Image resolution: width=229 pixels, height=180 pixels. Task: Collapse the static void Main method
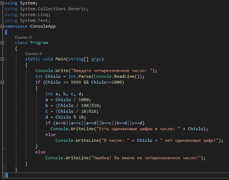tap(2, 59)
